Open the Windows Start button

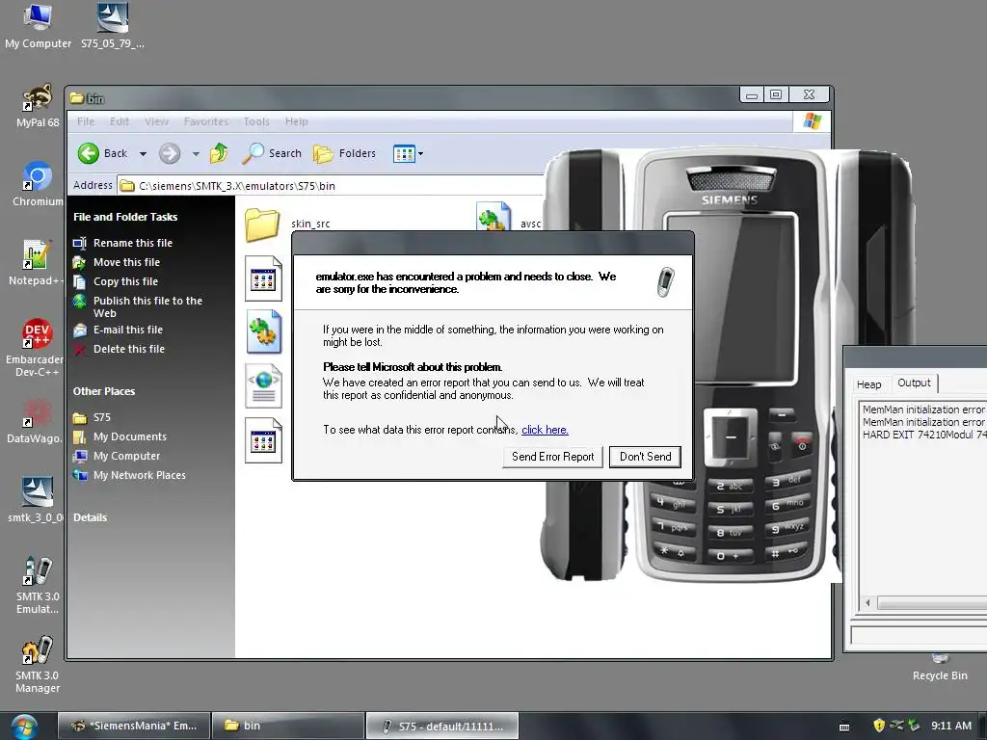tap(23, 726)
